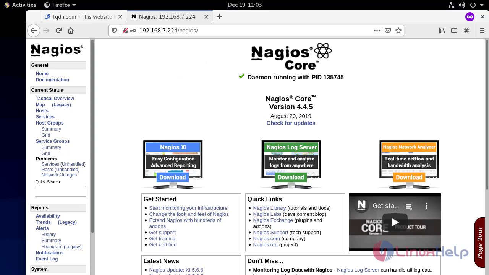The image size is (489, 275).
Task: Open the Trends report link
Action: click(x=43, y=222)
